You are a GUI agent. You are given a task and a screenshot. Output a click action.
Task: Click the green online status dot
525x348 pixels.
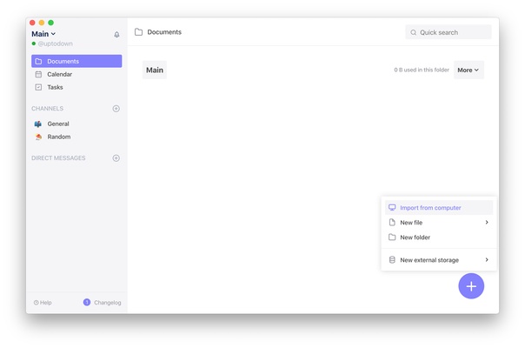pyautogui.click(x=34, y=43)
